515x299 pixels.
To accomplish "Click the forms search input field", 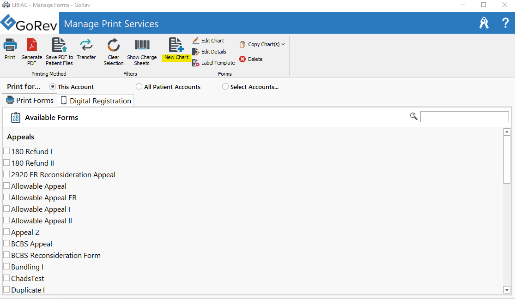I will click(464, 117).
